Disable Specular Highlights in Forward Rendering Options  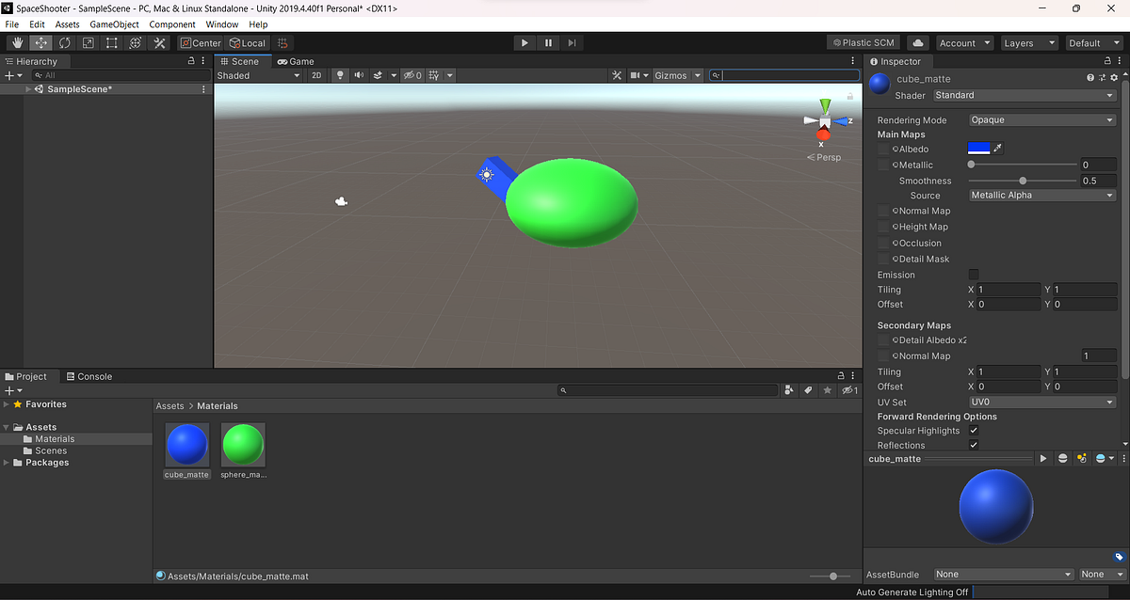tap(974, 430)
